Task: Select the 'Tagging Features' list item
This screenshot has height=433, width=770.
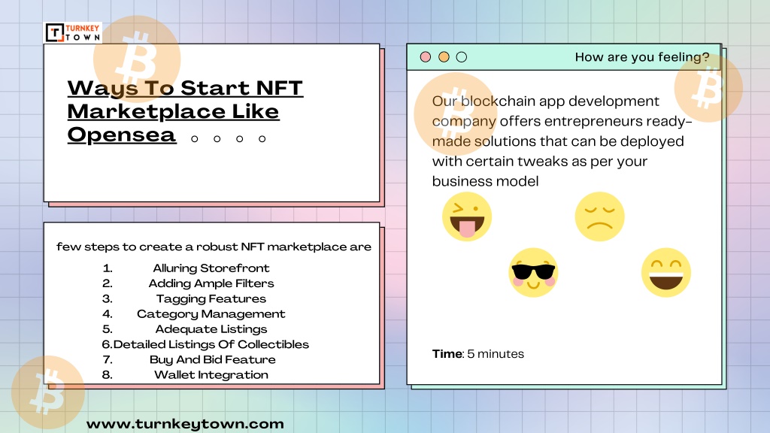Action: (211, 298)
